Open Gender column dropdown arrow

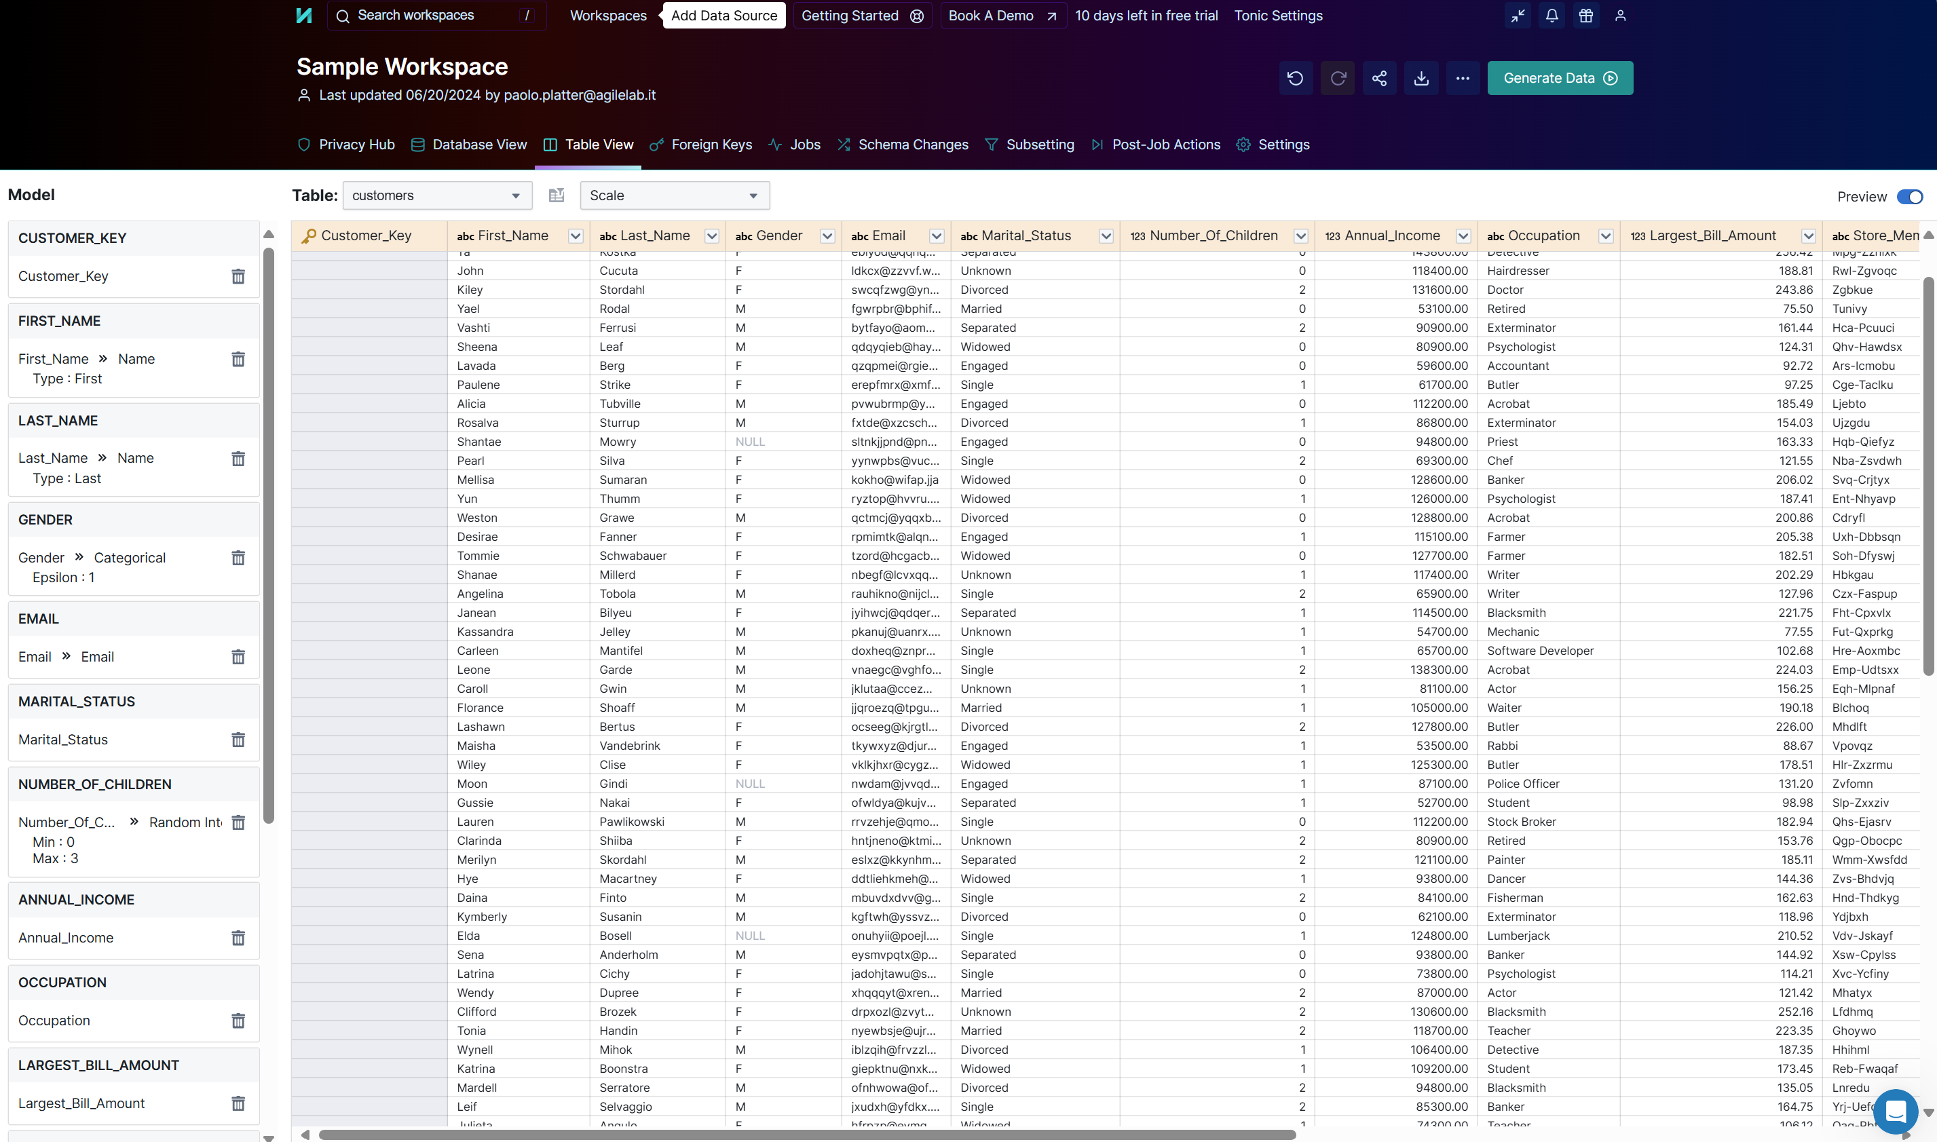827,236
